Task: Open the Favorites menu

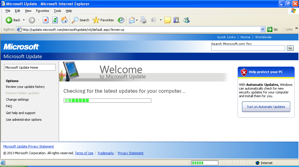Action: coord(42,11)
